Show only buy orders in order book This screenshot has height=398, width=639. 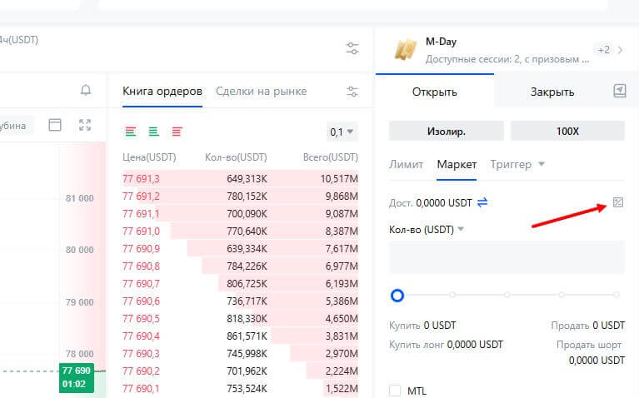[153, 132]
